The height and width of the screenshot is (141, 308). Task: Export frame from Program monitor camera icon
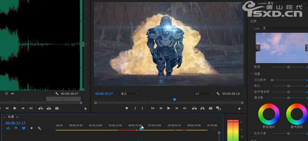point(211,108)
